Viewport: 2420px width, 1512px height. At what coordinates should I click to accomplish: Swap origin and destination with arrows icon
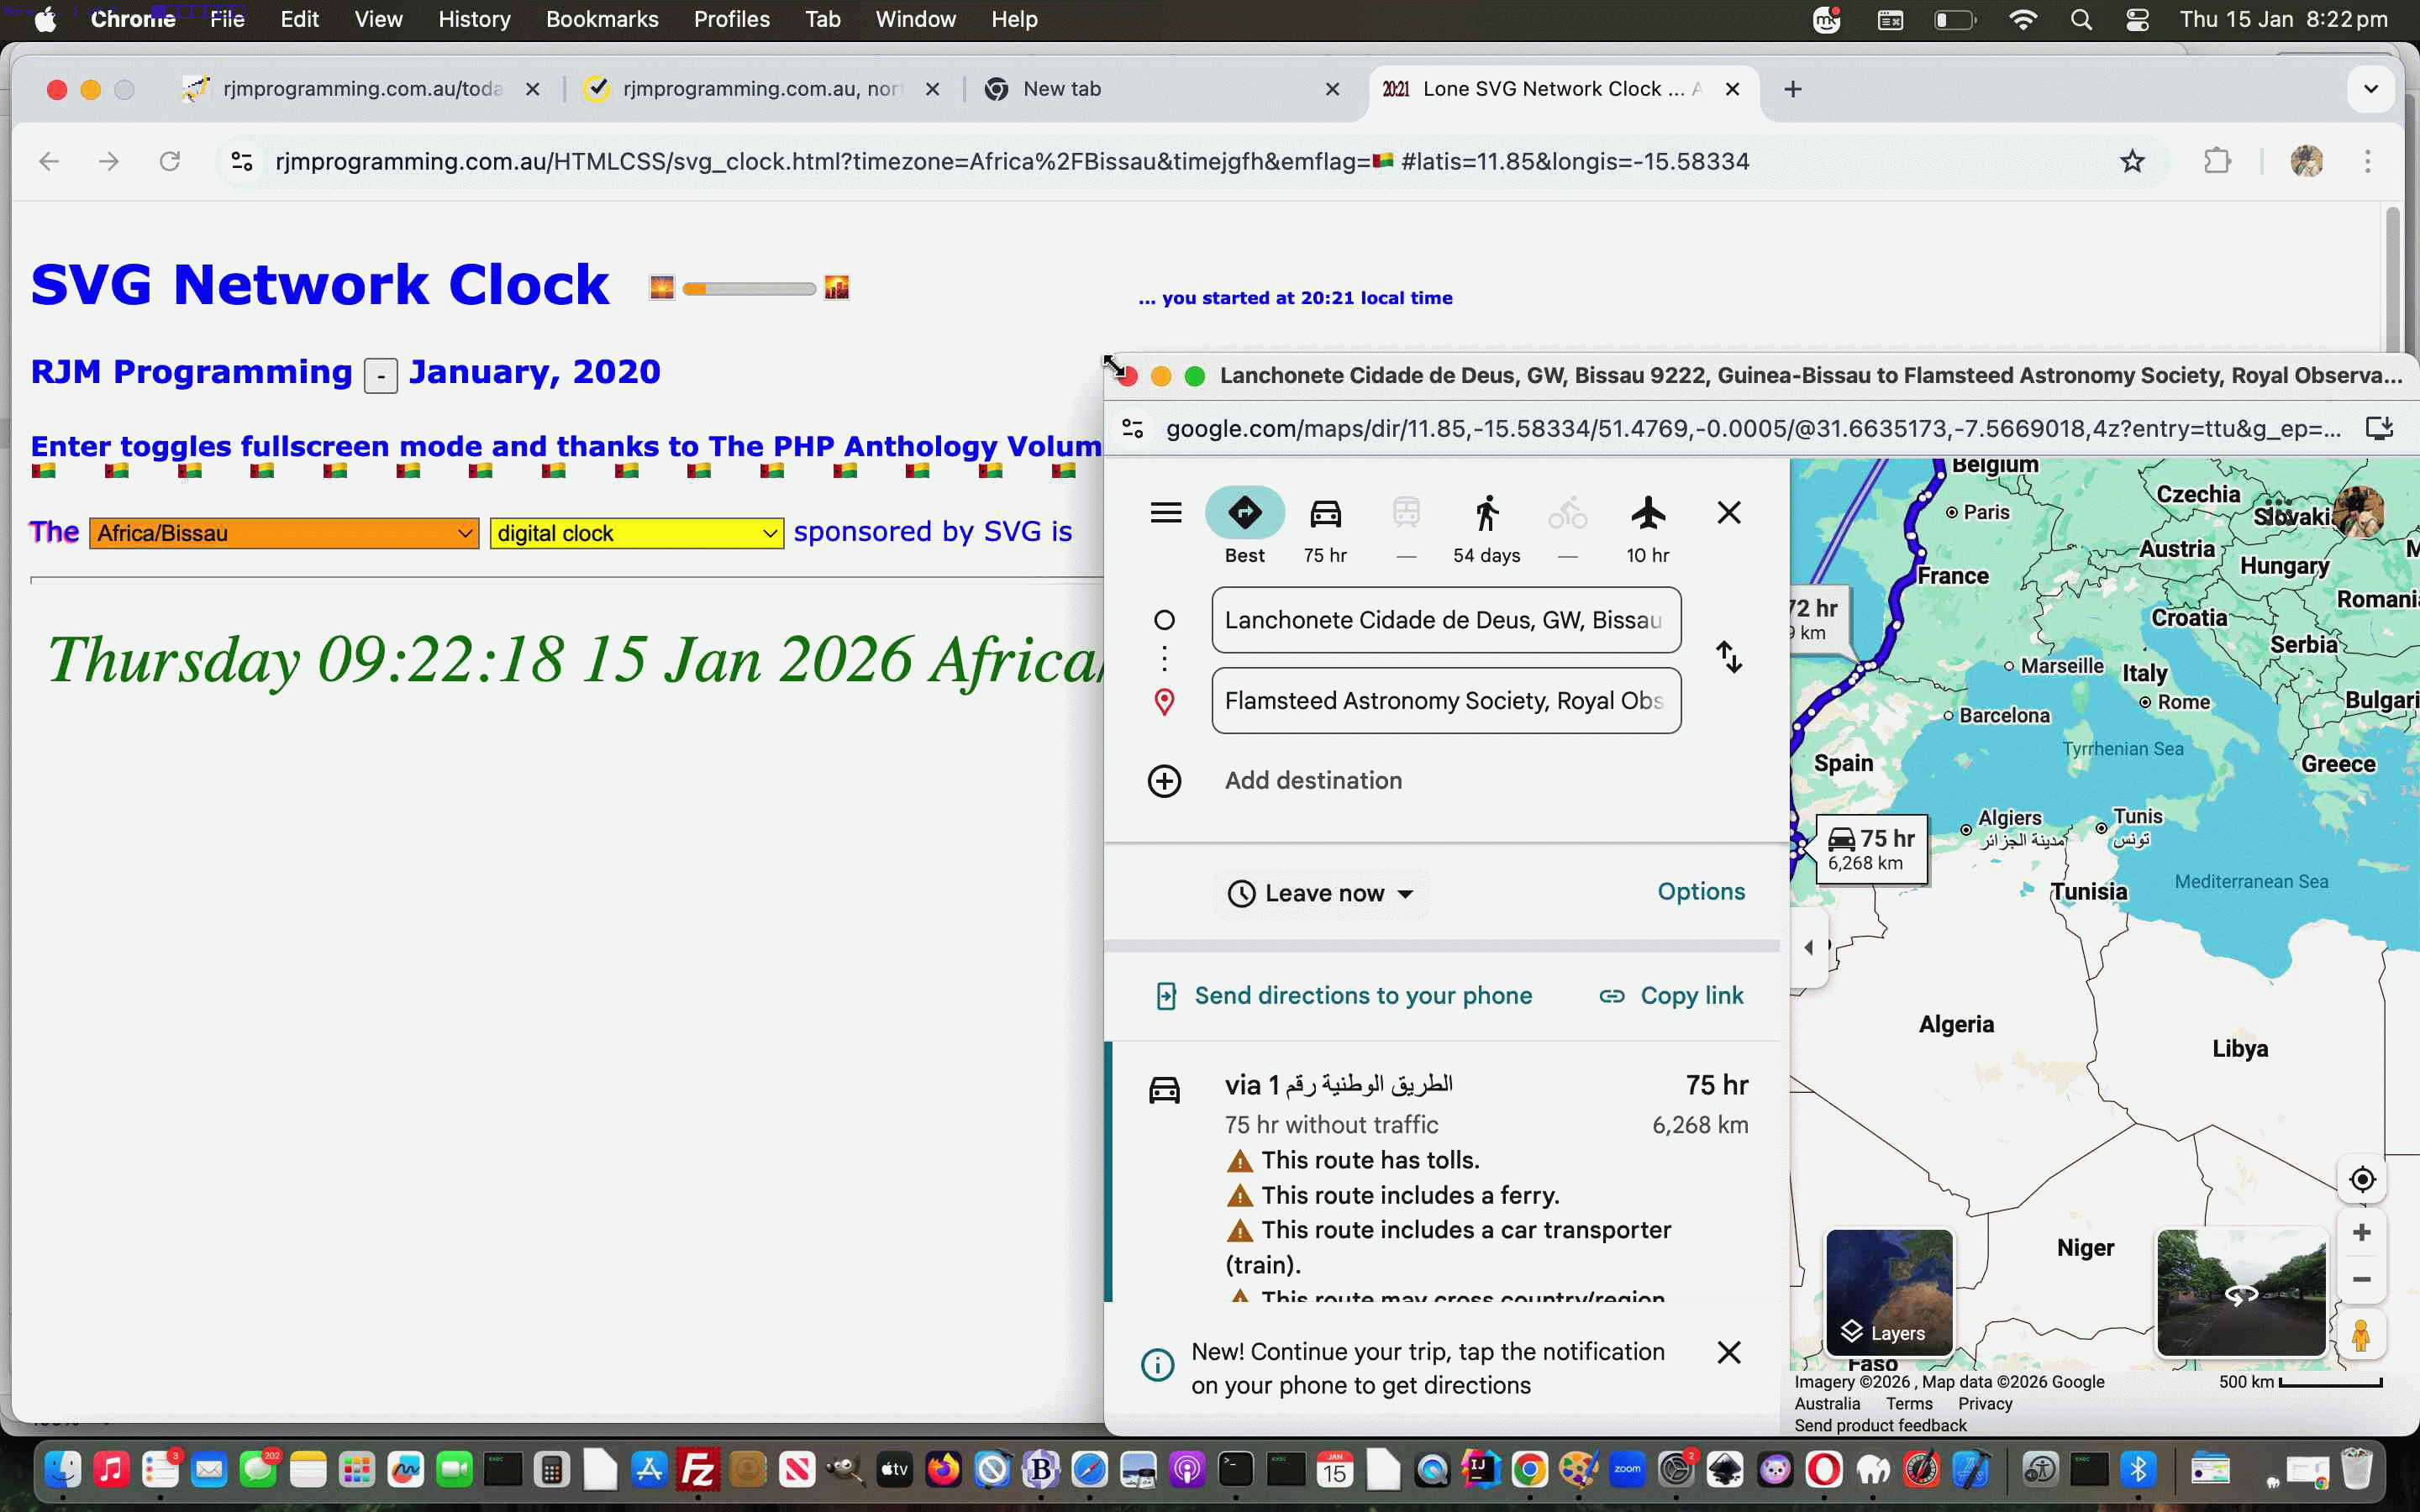[1729, 658]
